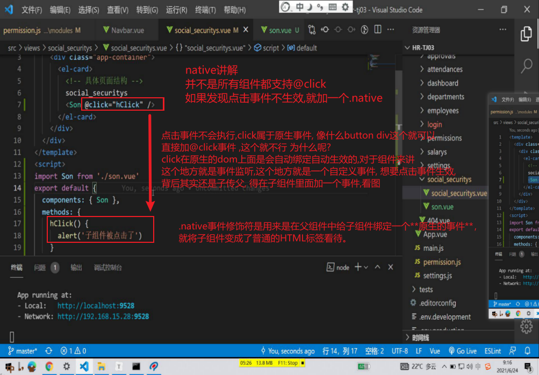Open the 终端(T) menu
Image resolution: width=539 pixels, height=375 pixels.
(206, 10)
